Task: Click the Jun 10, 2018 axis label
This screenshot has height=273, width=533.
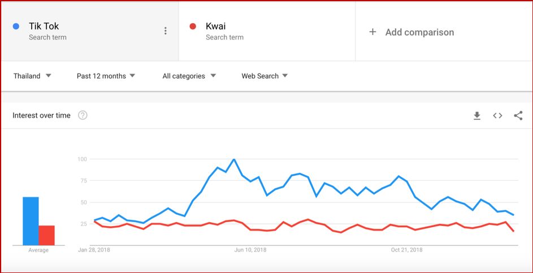Action: (250, 250)
